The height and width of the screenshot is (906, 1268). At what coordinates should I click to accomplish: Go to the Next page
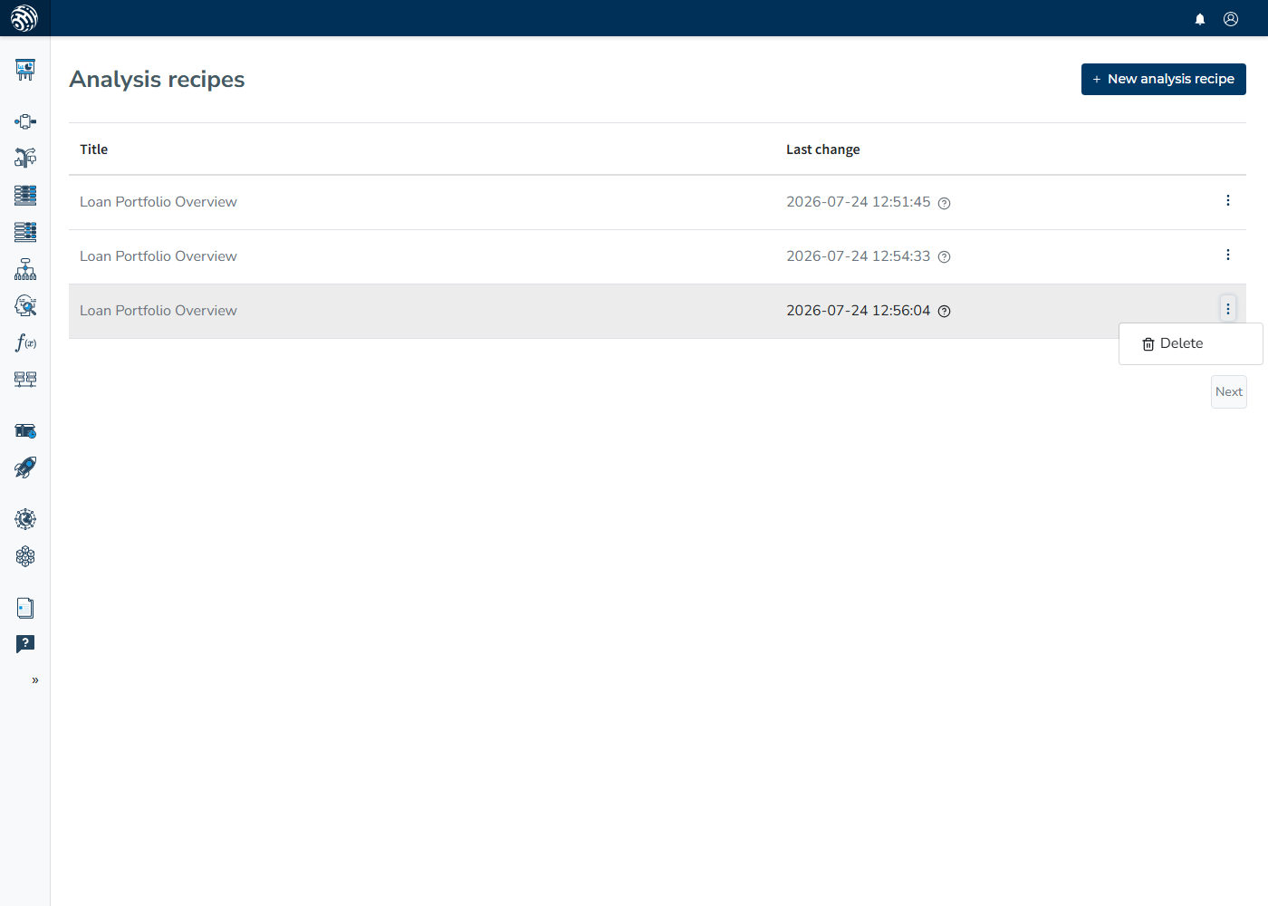(x=1229, y=391)
